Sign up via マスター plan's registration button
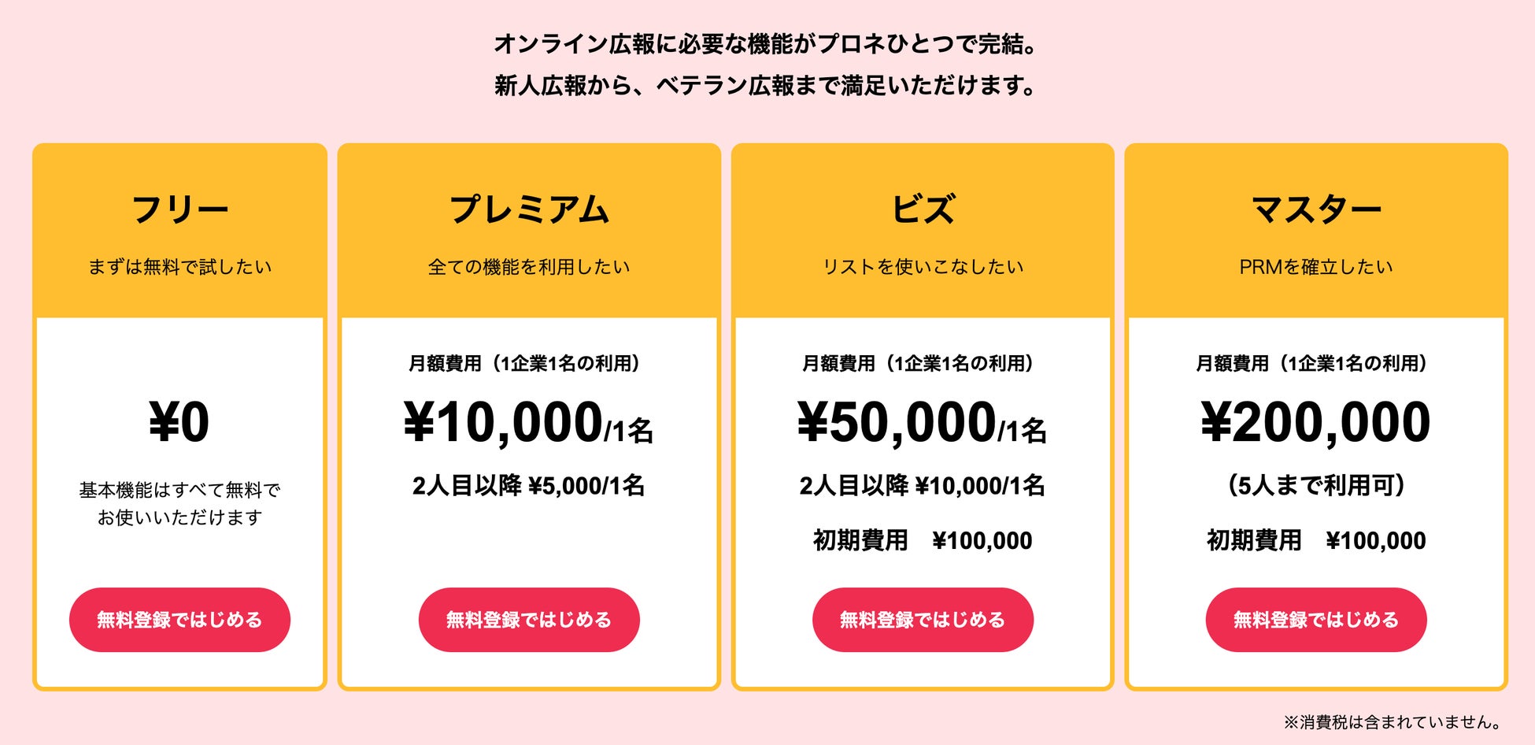The width and height of the screenshot is (1535, 745). coord(1315,620)
